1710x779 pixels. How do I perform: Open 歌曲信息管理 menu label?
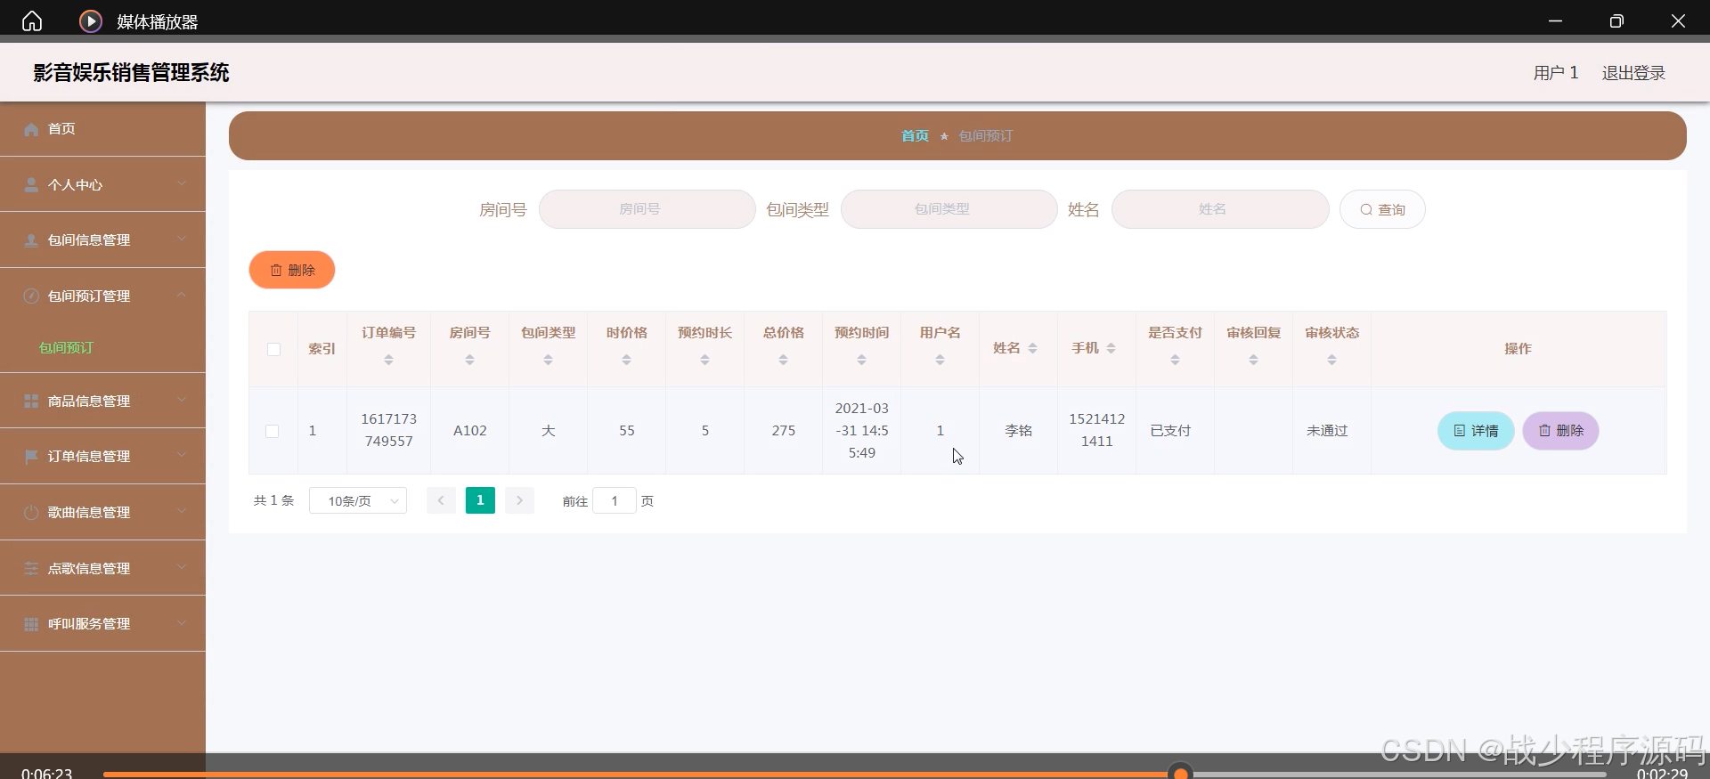click(x=89, y=513)
